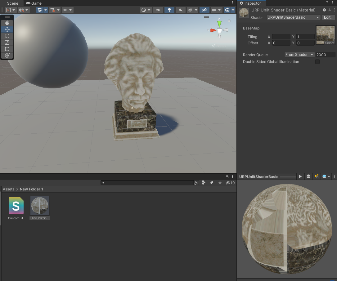Toggle grid snapping button
The image size is (337, 281).
pos(52,10)
